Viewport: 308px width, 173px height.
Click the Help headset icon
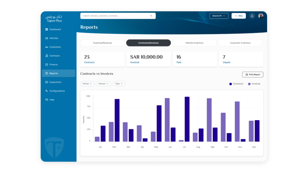47,100
